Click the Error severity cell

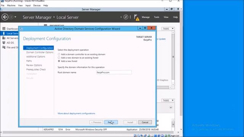coord(68,129)
